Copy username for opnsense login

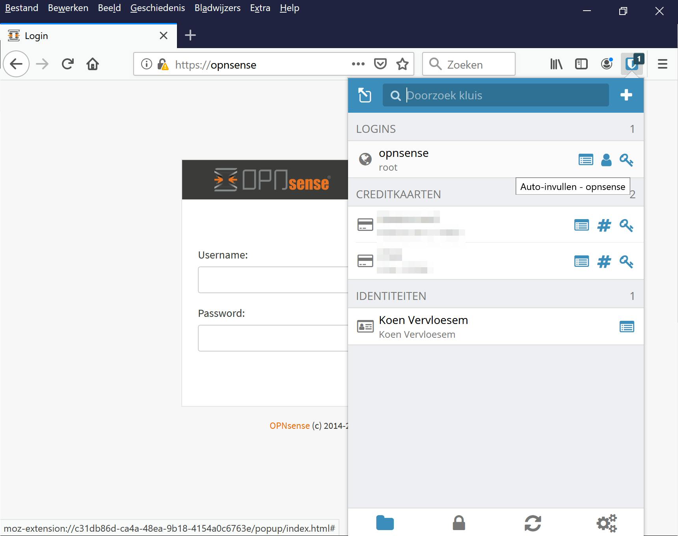point(606,160)
